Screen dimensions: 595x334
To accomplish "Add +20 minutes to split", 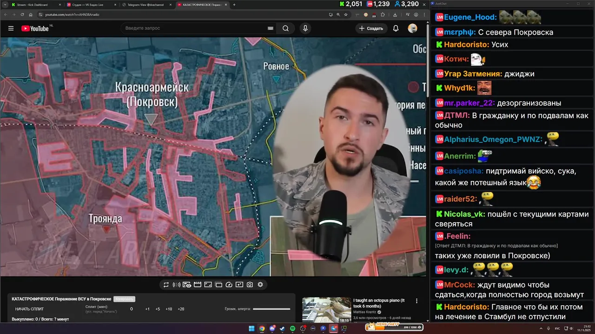I will click(x=181, y=309).
